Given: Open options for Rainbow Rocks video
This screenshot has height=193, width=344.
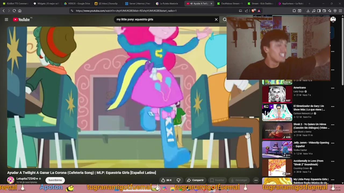Looking at the screenshot, I should pos(333,180).
